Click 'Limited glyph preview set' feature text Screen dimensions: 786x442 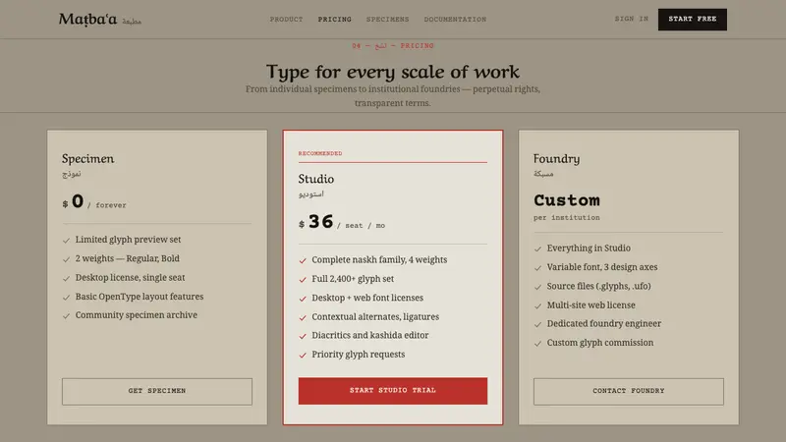pos(128,240)
